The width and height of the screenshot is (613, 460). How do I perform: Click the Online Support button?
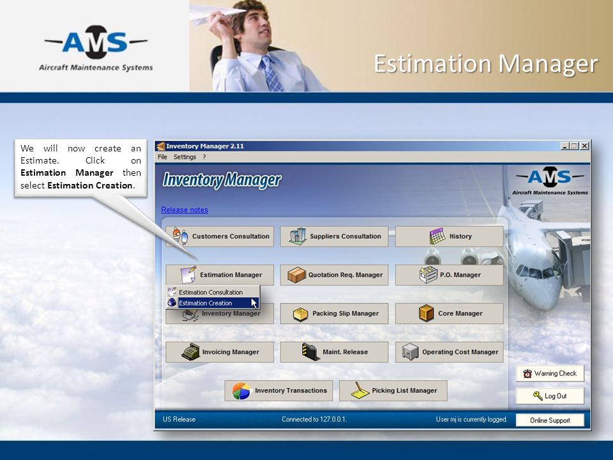(550, 420)
